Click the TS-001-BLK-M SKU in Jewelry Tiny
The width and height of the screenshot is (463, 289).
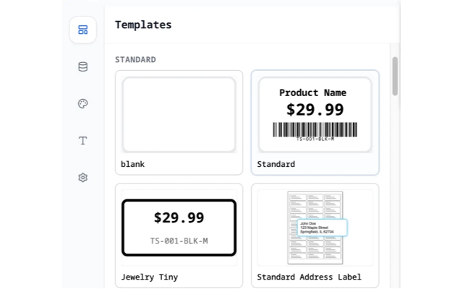tap(179, 241)
